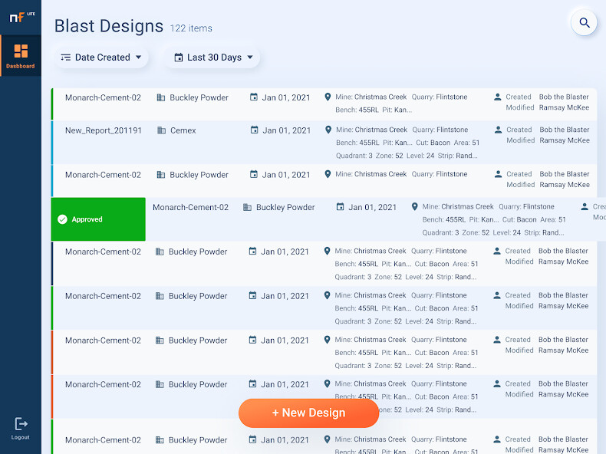This screenshot has height=454, width=606.
Task: Click the Logout icon
Action: pos(21,424)
